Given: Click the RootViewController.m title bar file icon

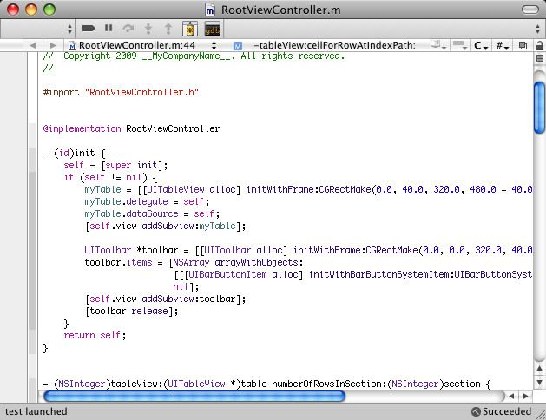Looking at the screenshot, I should coord(210,10).
